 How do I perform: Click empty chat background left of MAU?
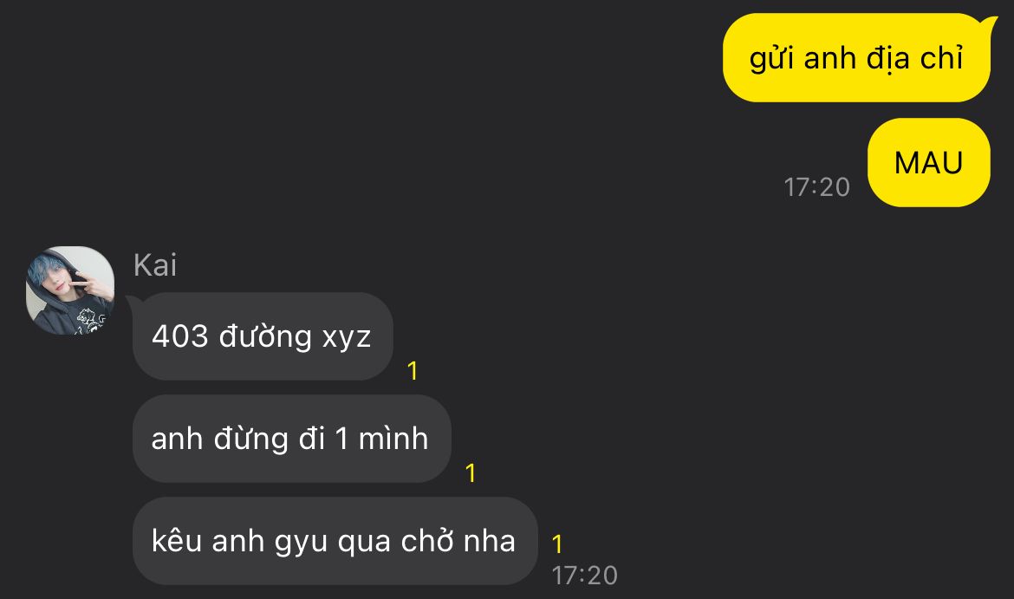452,162
